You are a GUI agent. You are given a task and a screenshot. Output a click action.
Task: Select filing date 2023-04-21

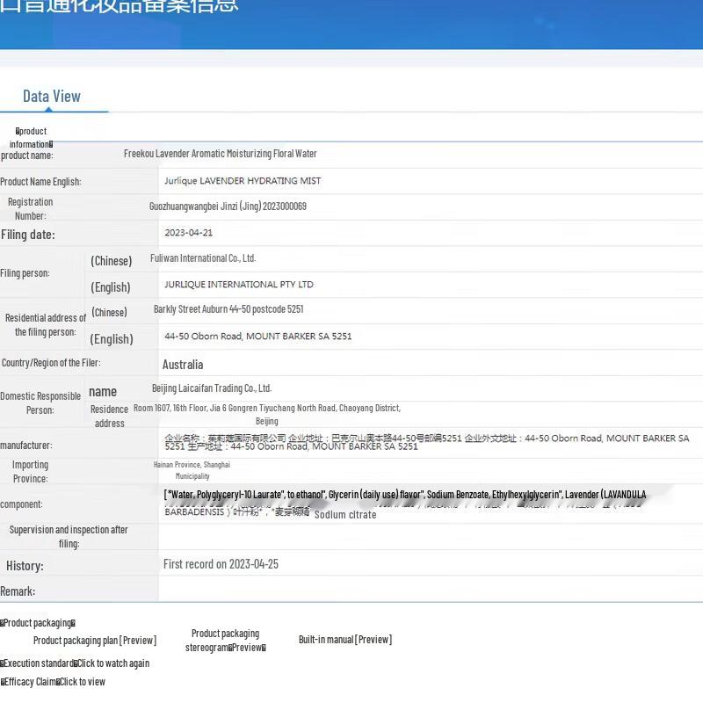click(188, 233)
